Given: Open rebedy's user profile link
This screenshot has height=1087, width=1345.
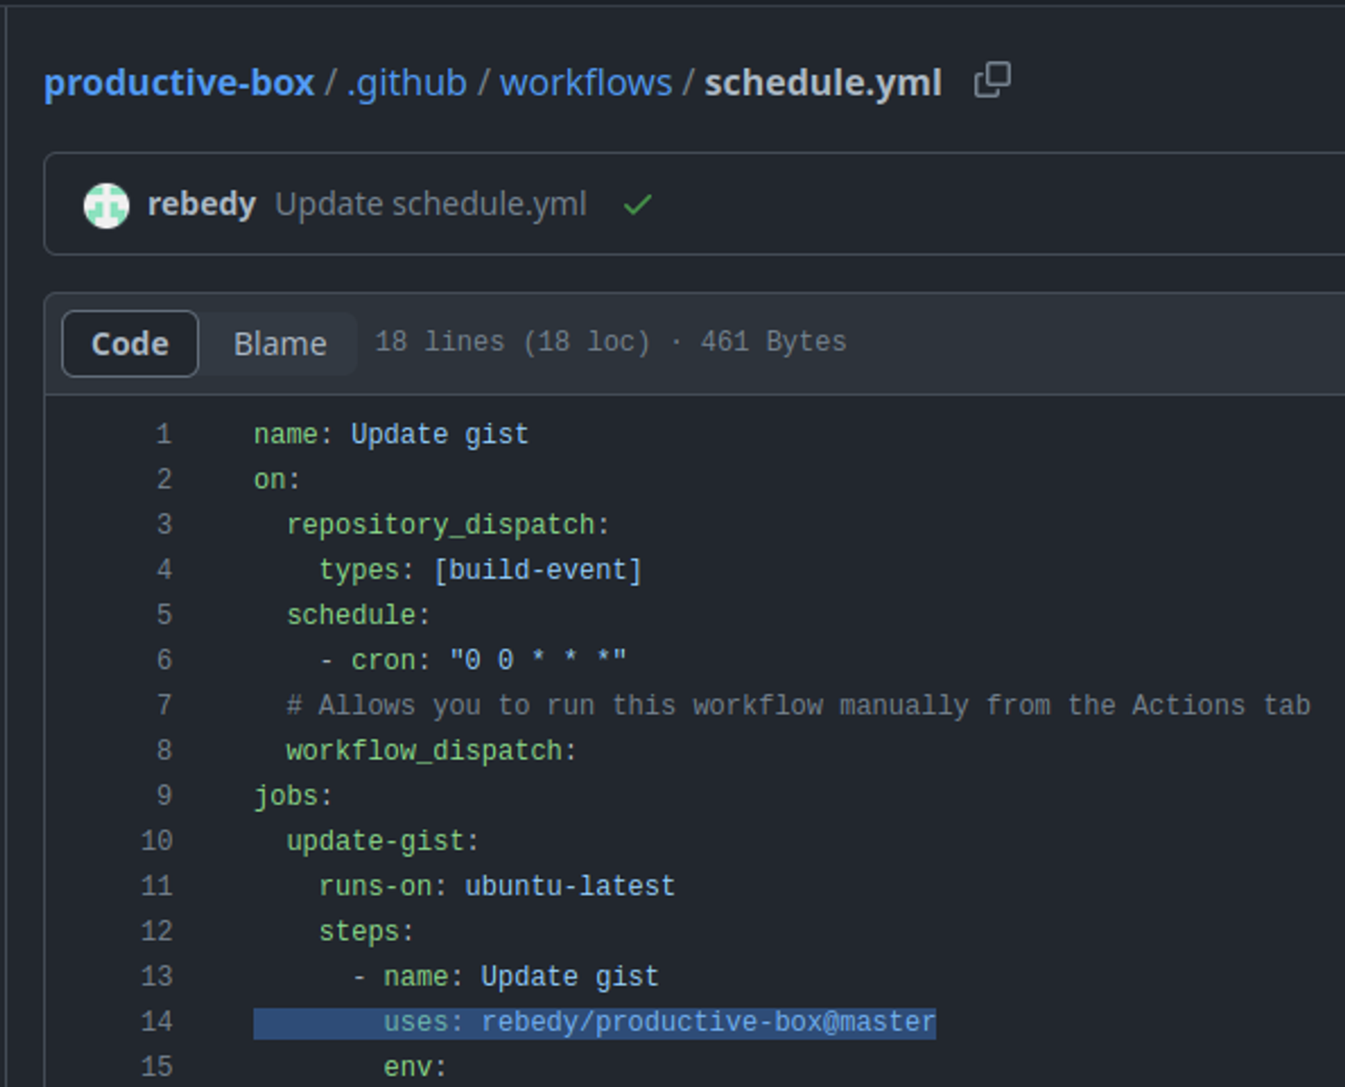Looking at the screenshot, I should 202,204.
